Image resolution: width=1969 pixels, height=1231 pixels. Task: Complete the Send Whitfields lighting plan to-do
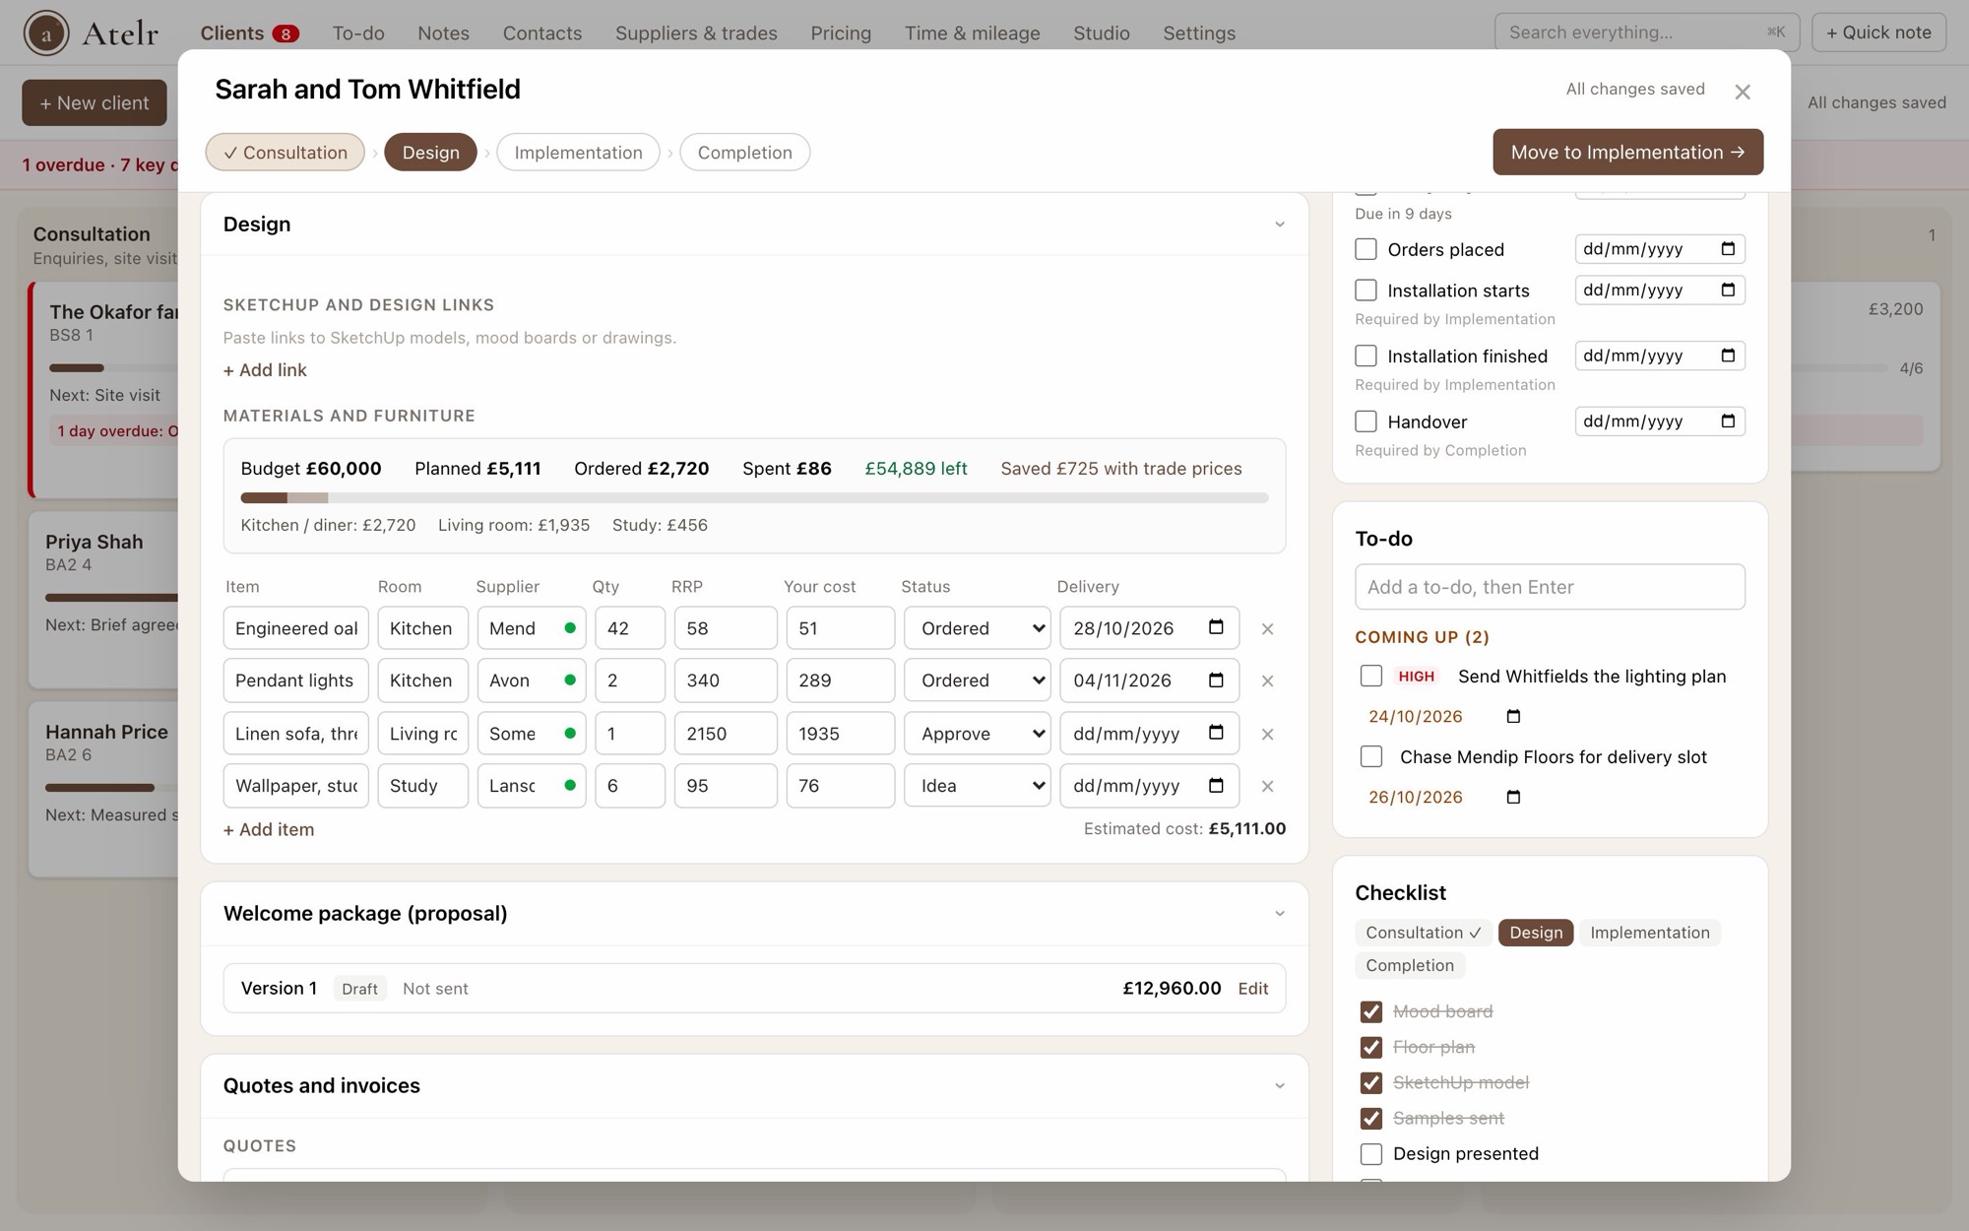click(x=1370, y=676)
